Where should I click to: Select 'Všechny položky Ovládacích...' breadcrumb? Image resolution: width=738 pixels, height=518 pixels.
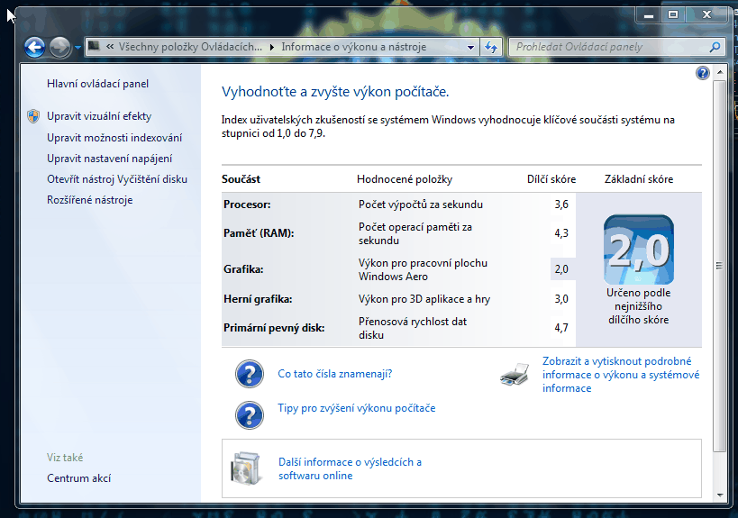190,47
